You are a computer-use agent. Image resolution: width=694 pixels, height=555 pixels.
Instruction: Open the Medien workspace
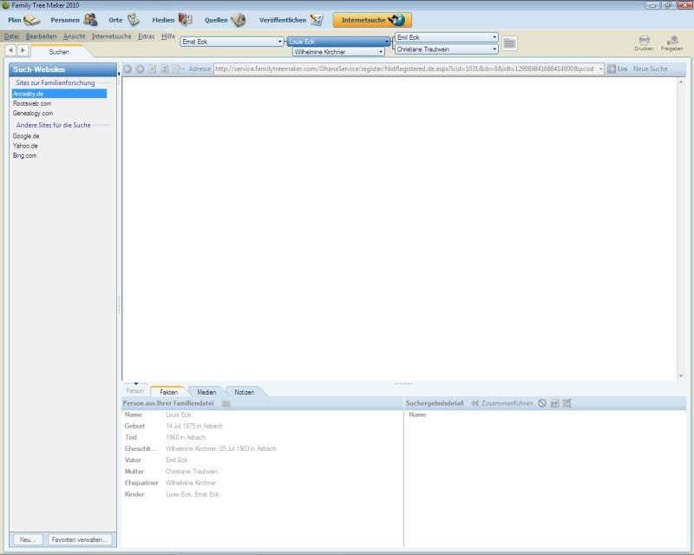(172, 20)
